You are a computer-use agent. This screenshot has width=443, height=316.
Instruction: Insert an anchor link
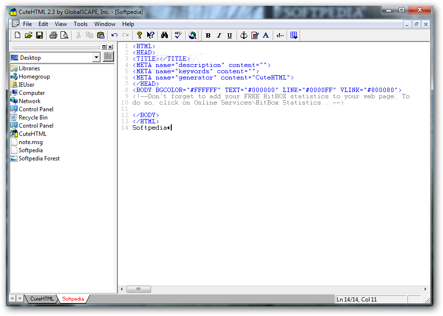pyautogui.click(x=243, y=35)
